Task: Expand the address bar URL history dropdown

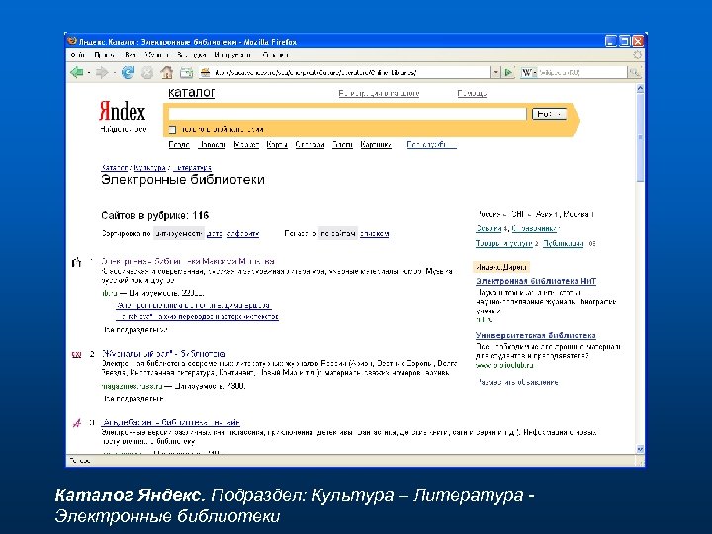Action: point(495,72)
